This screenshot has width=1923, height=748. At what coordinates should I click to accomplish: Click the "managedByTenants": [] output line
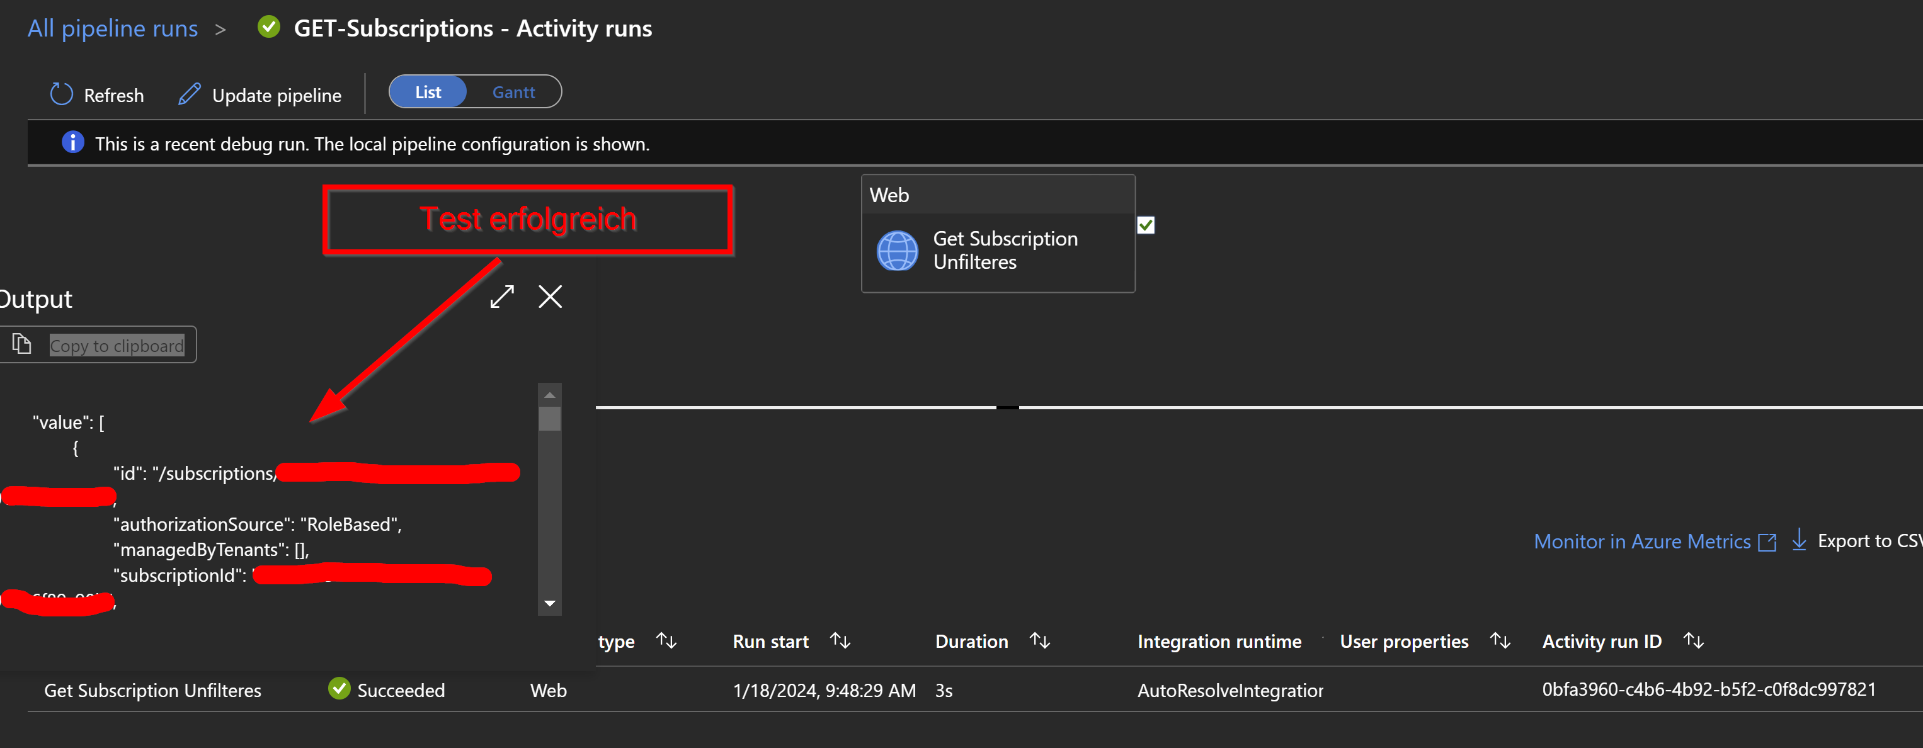[210, 550]
